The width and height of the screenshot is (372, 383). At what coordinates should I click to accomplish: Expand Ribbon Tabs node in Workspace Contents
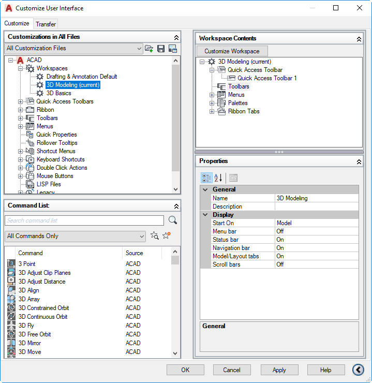212,111
